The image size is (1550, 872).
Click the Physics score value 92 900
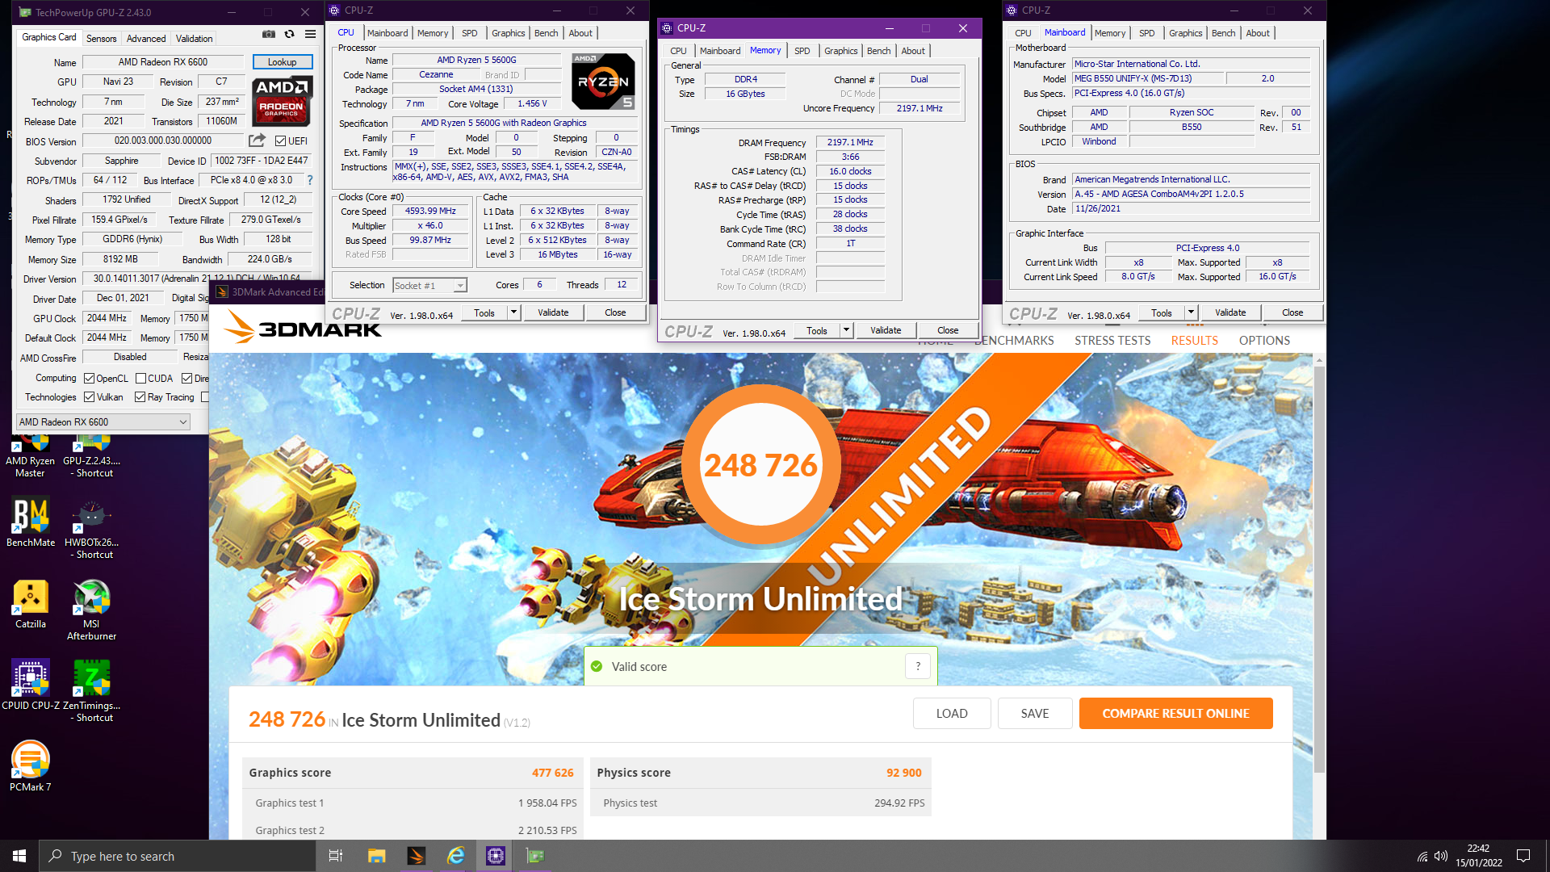(903, 773)
